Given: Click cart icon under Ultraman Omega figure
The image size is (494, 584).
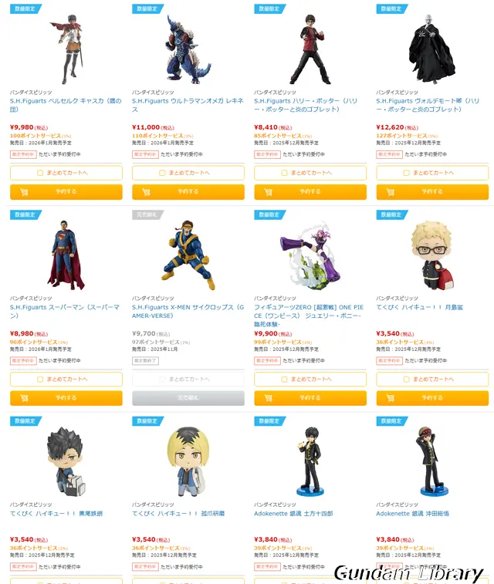Looking at the screenshot, I should pos(147,192).
